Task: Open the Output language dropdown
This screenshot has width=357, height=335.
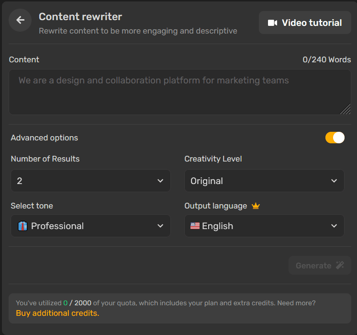Action: (x=264, y=226)
